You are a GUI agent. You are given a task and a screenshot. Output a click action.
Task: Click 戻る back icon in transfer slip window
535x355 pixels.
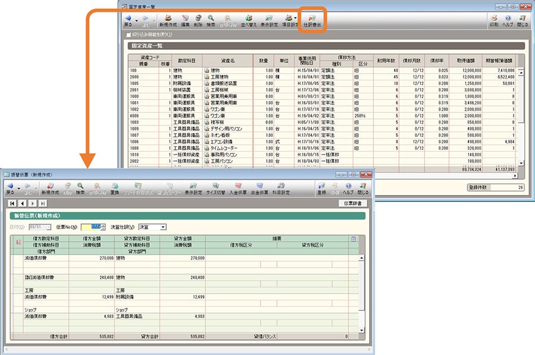click(x=10, y=189)
